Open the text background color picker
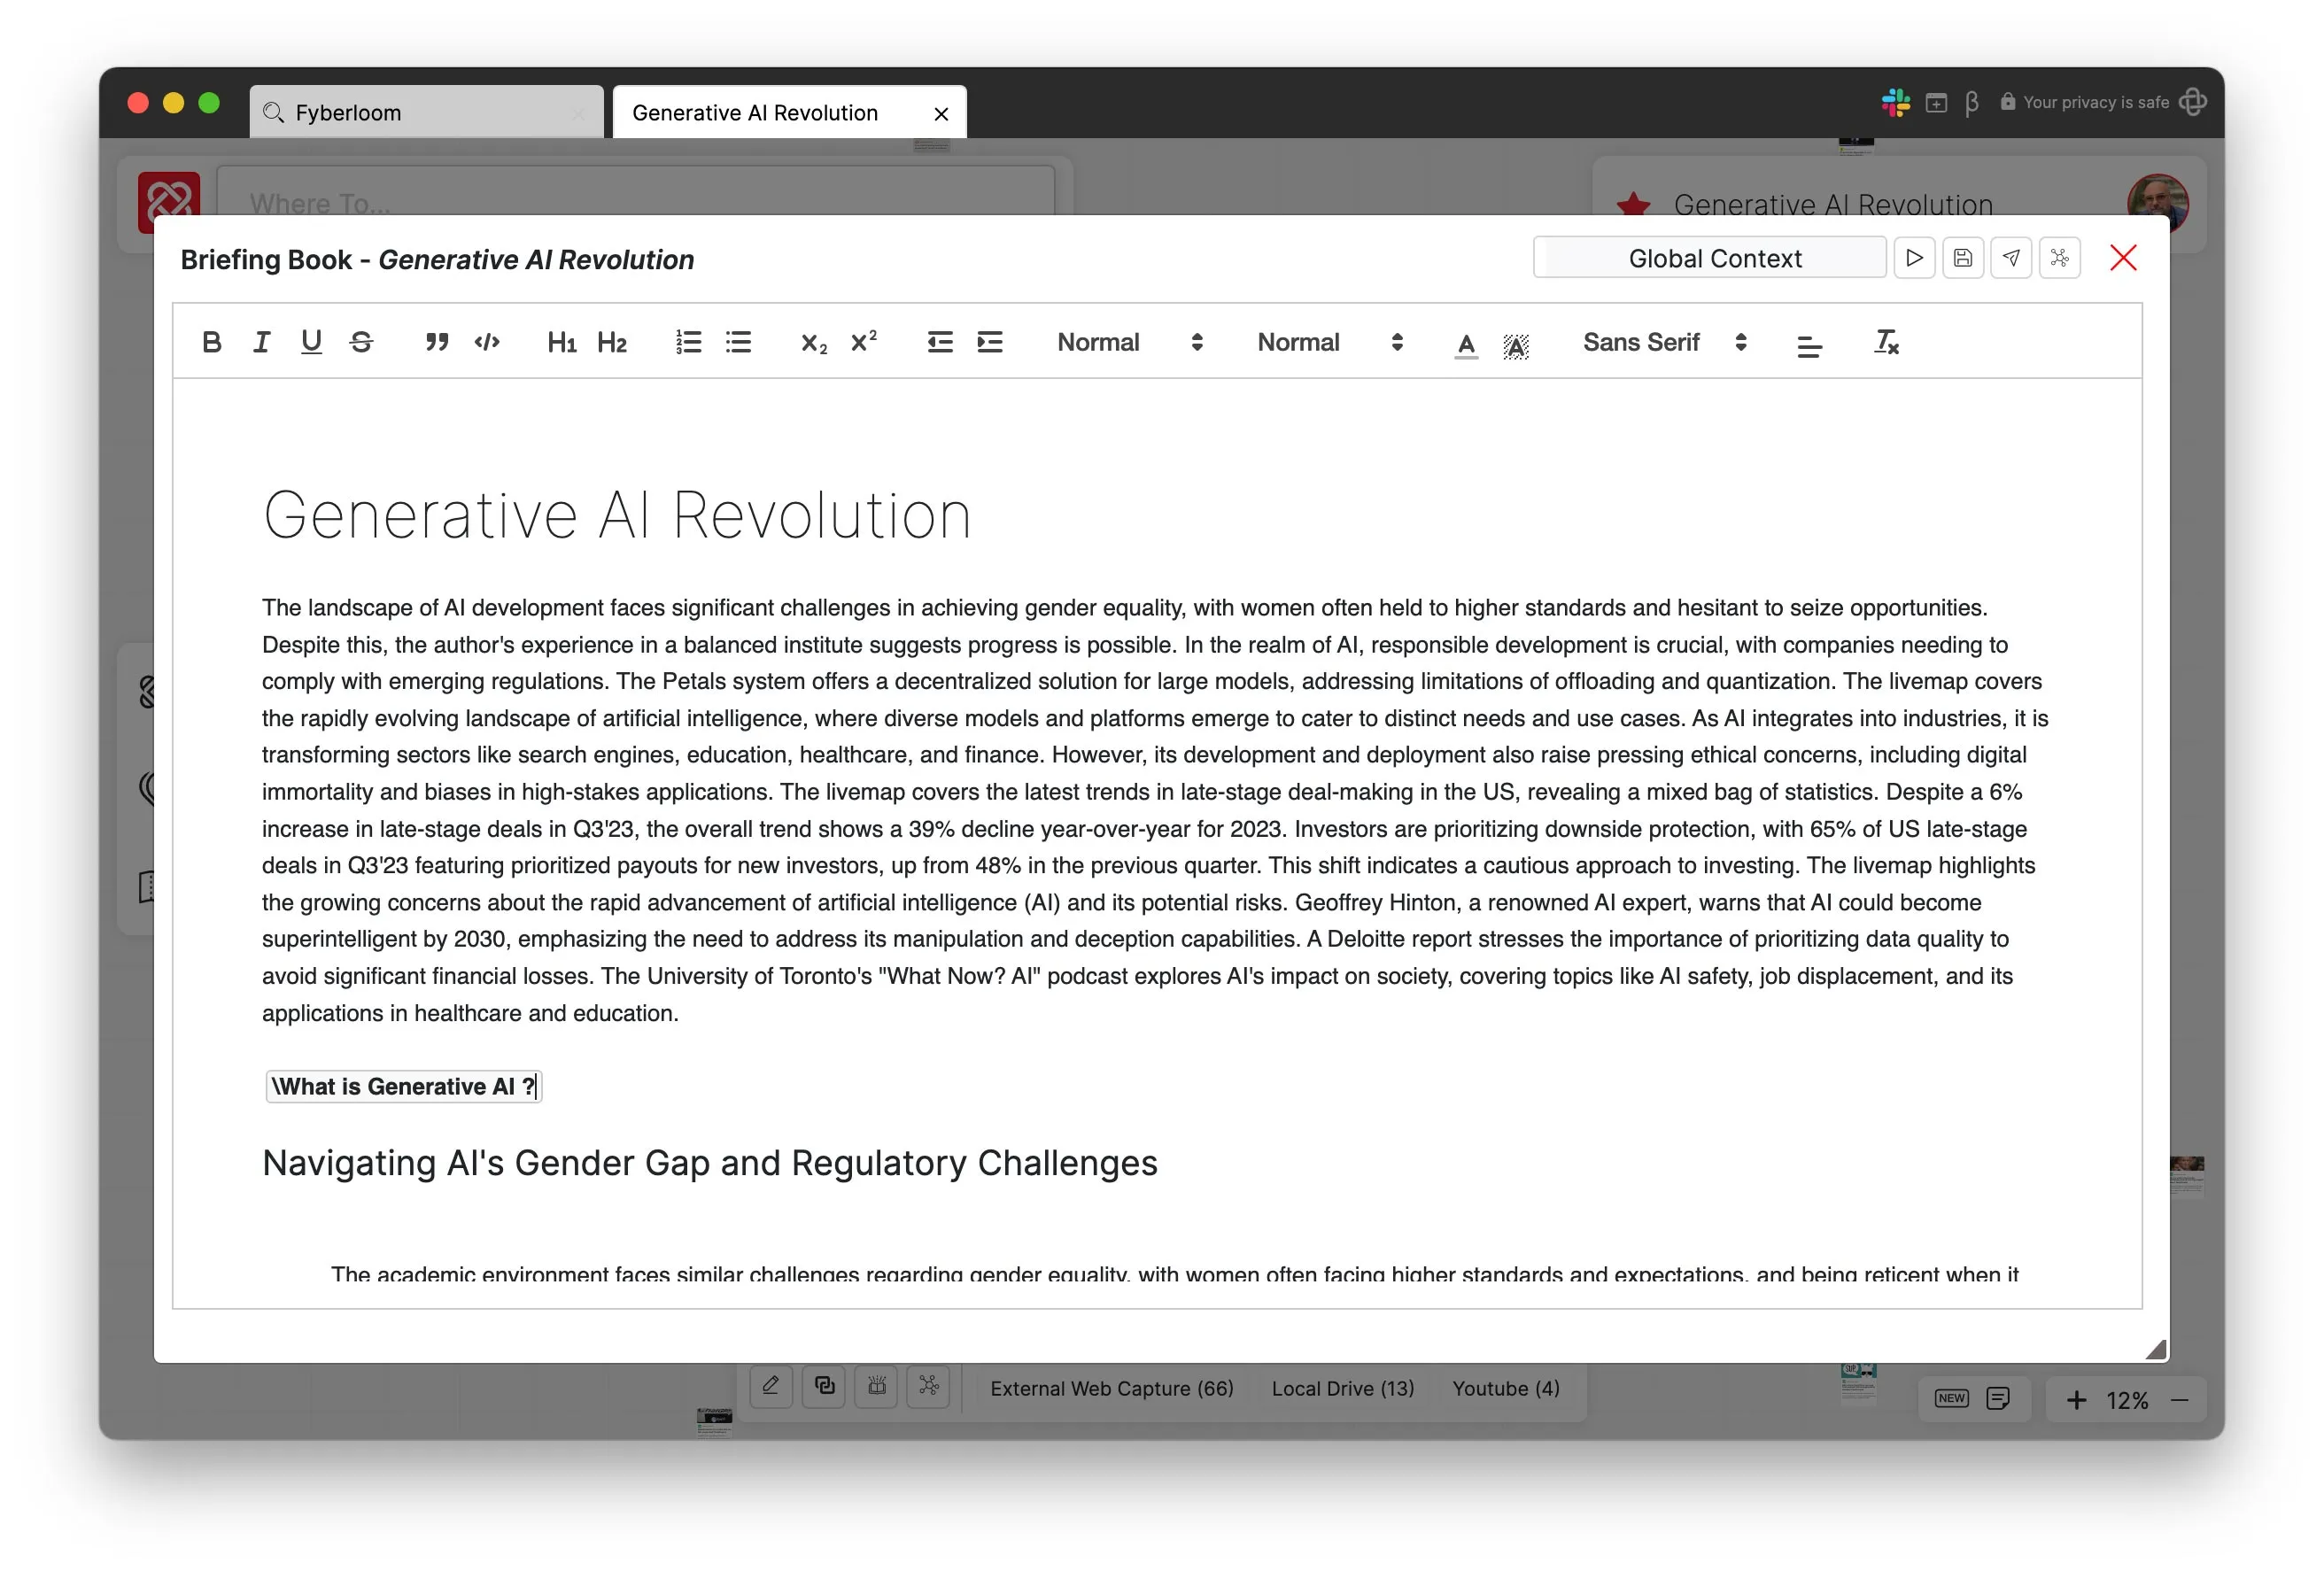Screen dimensions: 2324x1571 pos(1515,346)
